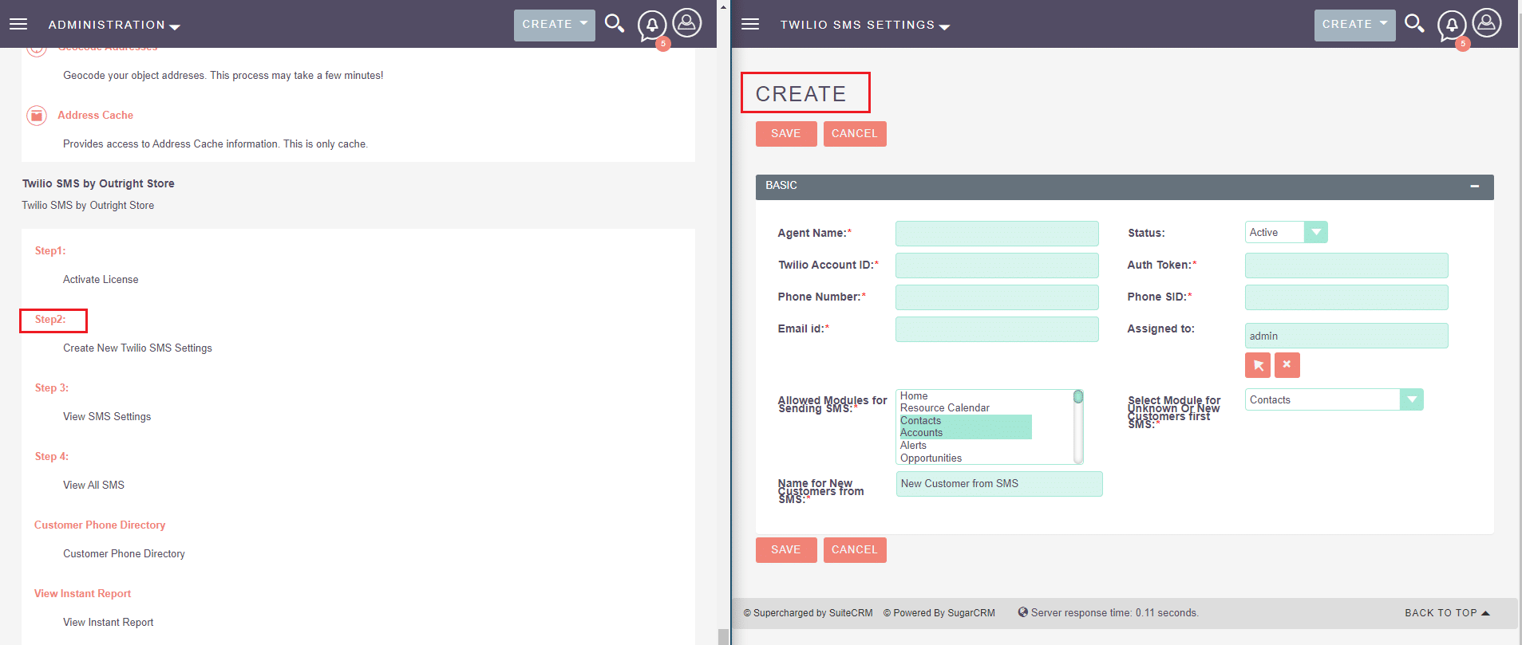Open ADMINISTRATION module dropdown
This screenshot has height=645, width=1522.
[114, 25]
